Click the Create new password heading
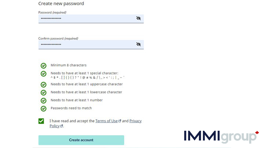The image size is (263, 148). tap(61, 4)
